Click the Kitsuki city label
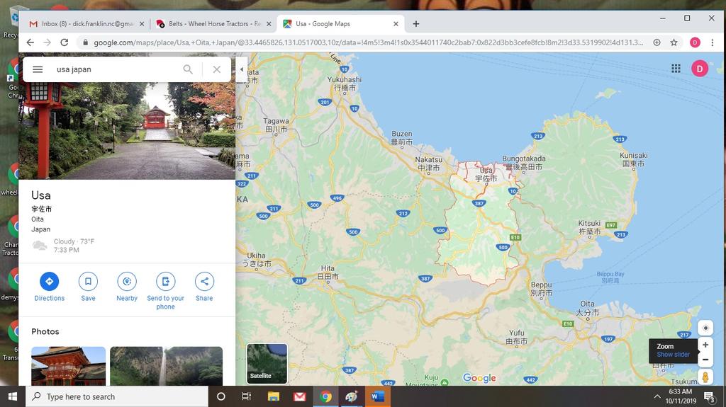 (x=589, y=227)
